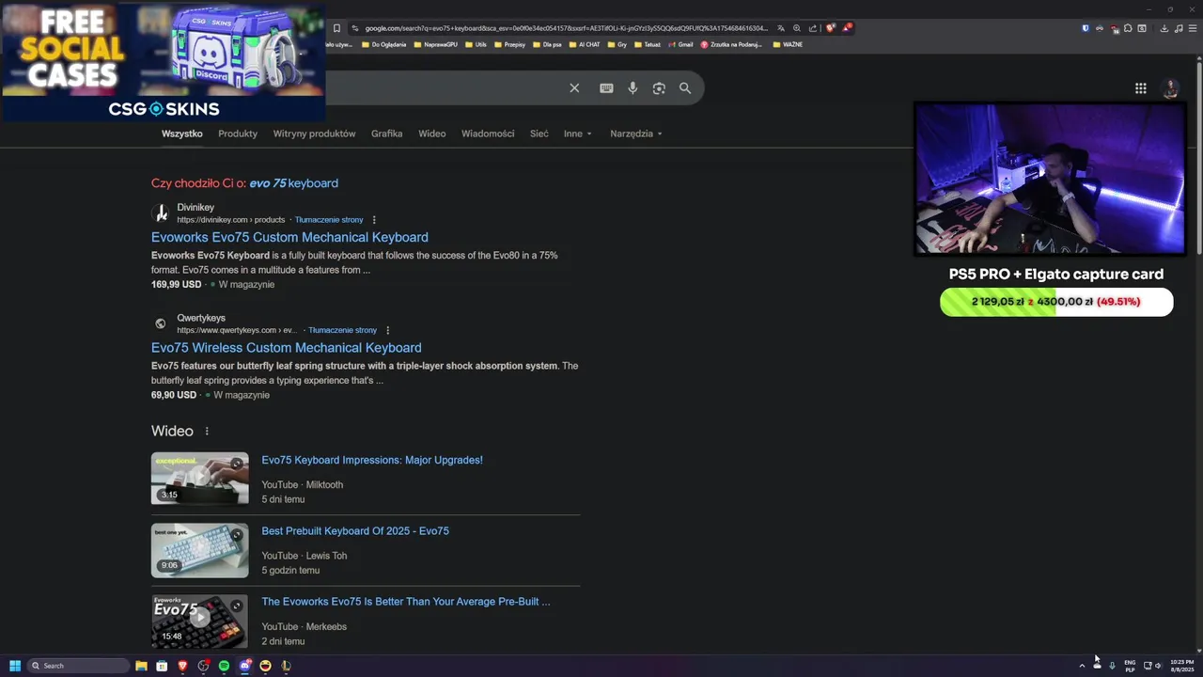Click the '69,90 USD' price text
Image resolution: width=1203 pixels, height=677 pixels.
(x=174, y=396)
